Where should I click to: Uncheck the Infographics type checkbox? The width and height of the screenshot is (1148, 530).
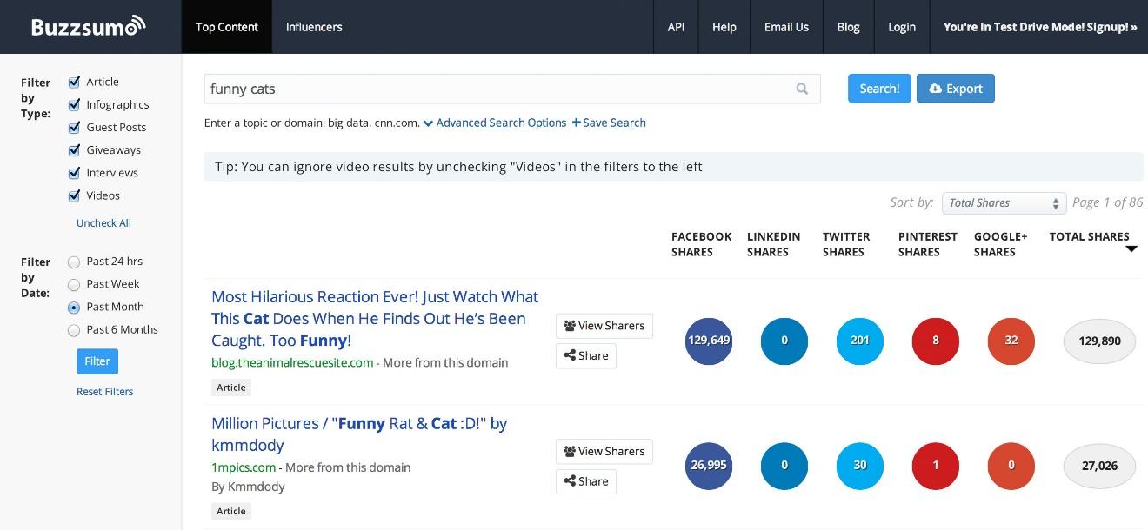75,104
